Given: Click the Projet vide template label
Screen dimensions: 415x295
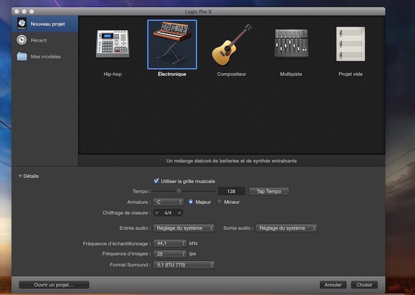Looking at the screenshot, I should pos(350,74).
